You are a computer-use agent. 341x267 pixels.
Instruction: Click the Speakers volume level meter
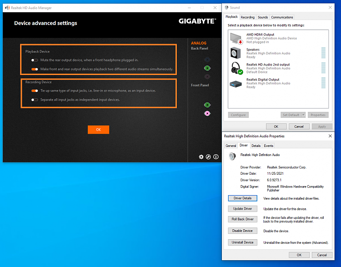pos(323,53)
